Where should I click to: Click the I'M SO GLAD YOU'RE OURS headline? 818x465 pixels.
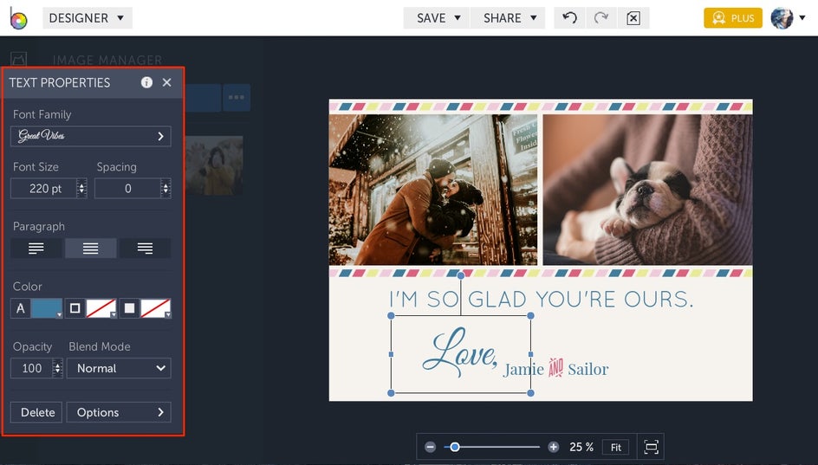(542, 300)
